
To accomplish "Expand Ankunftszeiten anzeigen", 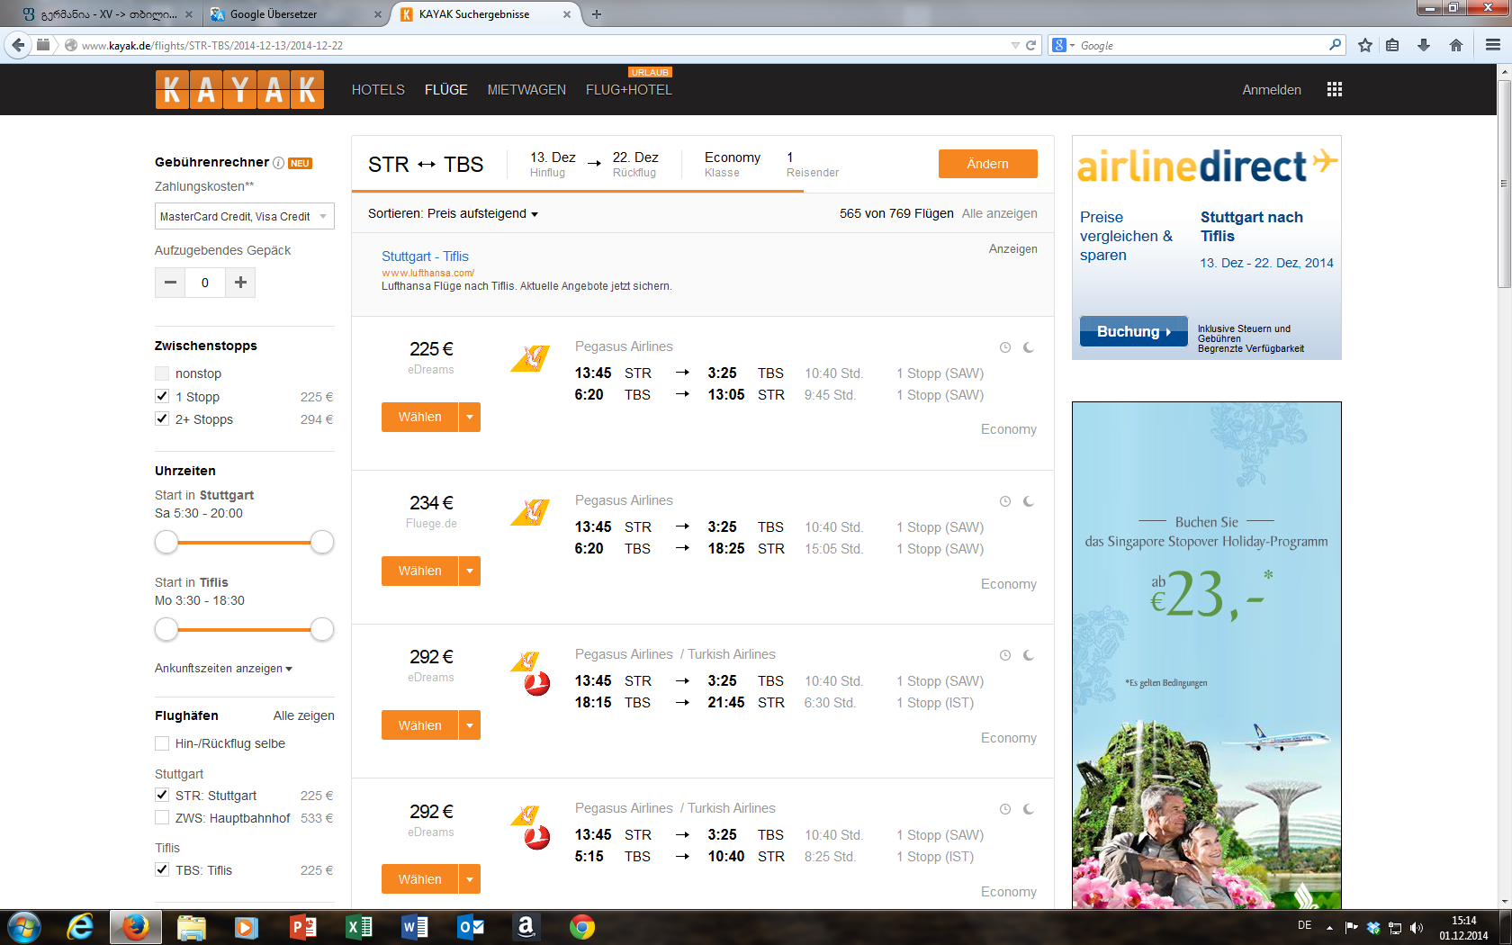I will 223,669.
